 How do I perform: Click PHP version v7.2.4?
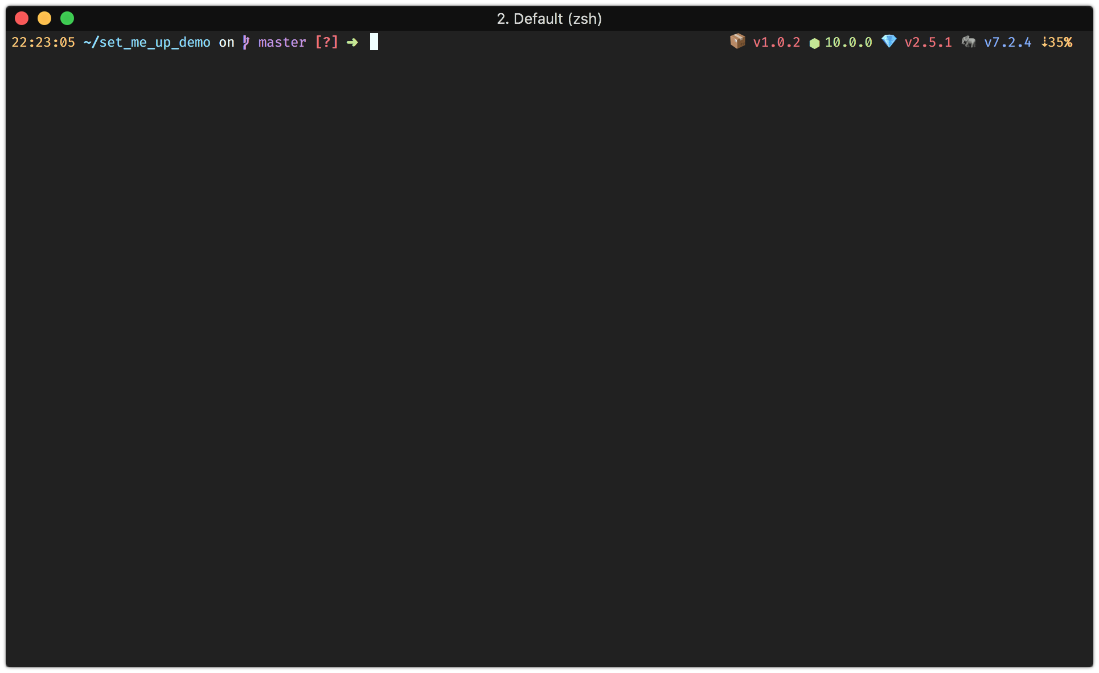tap(1008, 42)
